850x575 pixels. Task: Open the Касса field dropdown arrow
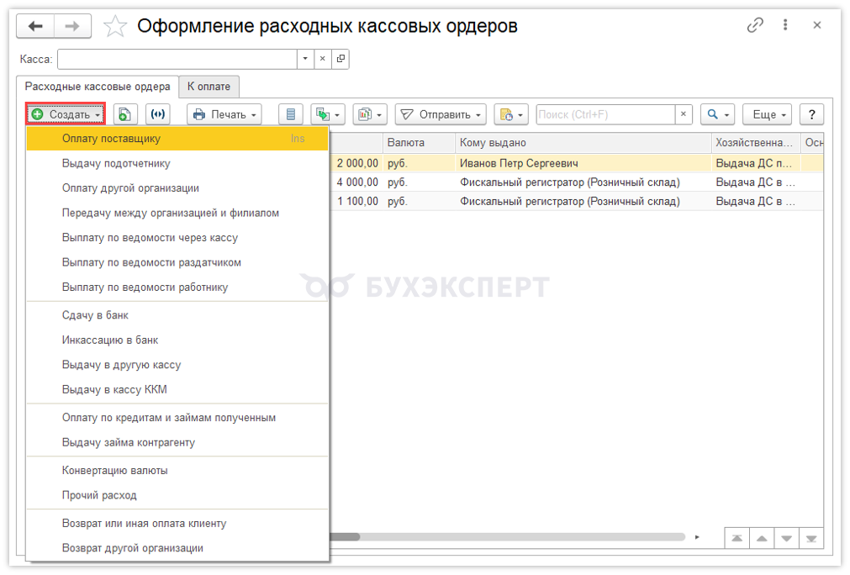[x=304, y=60]
